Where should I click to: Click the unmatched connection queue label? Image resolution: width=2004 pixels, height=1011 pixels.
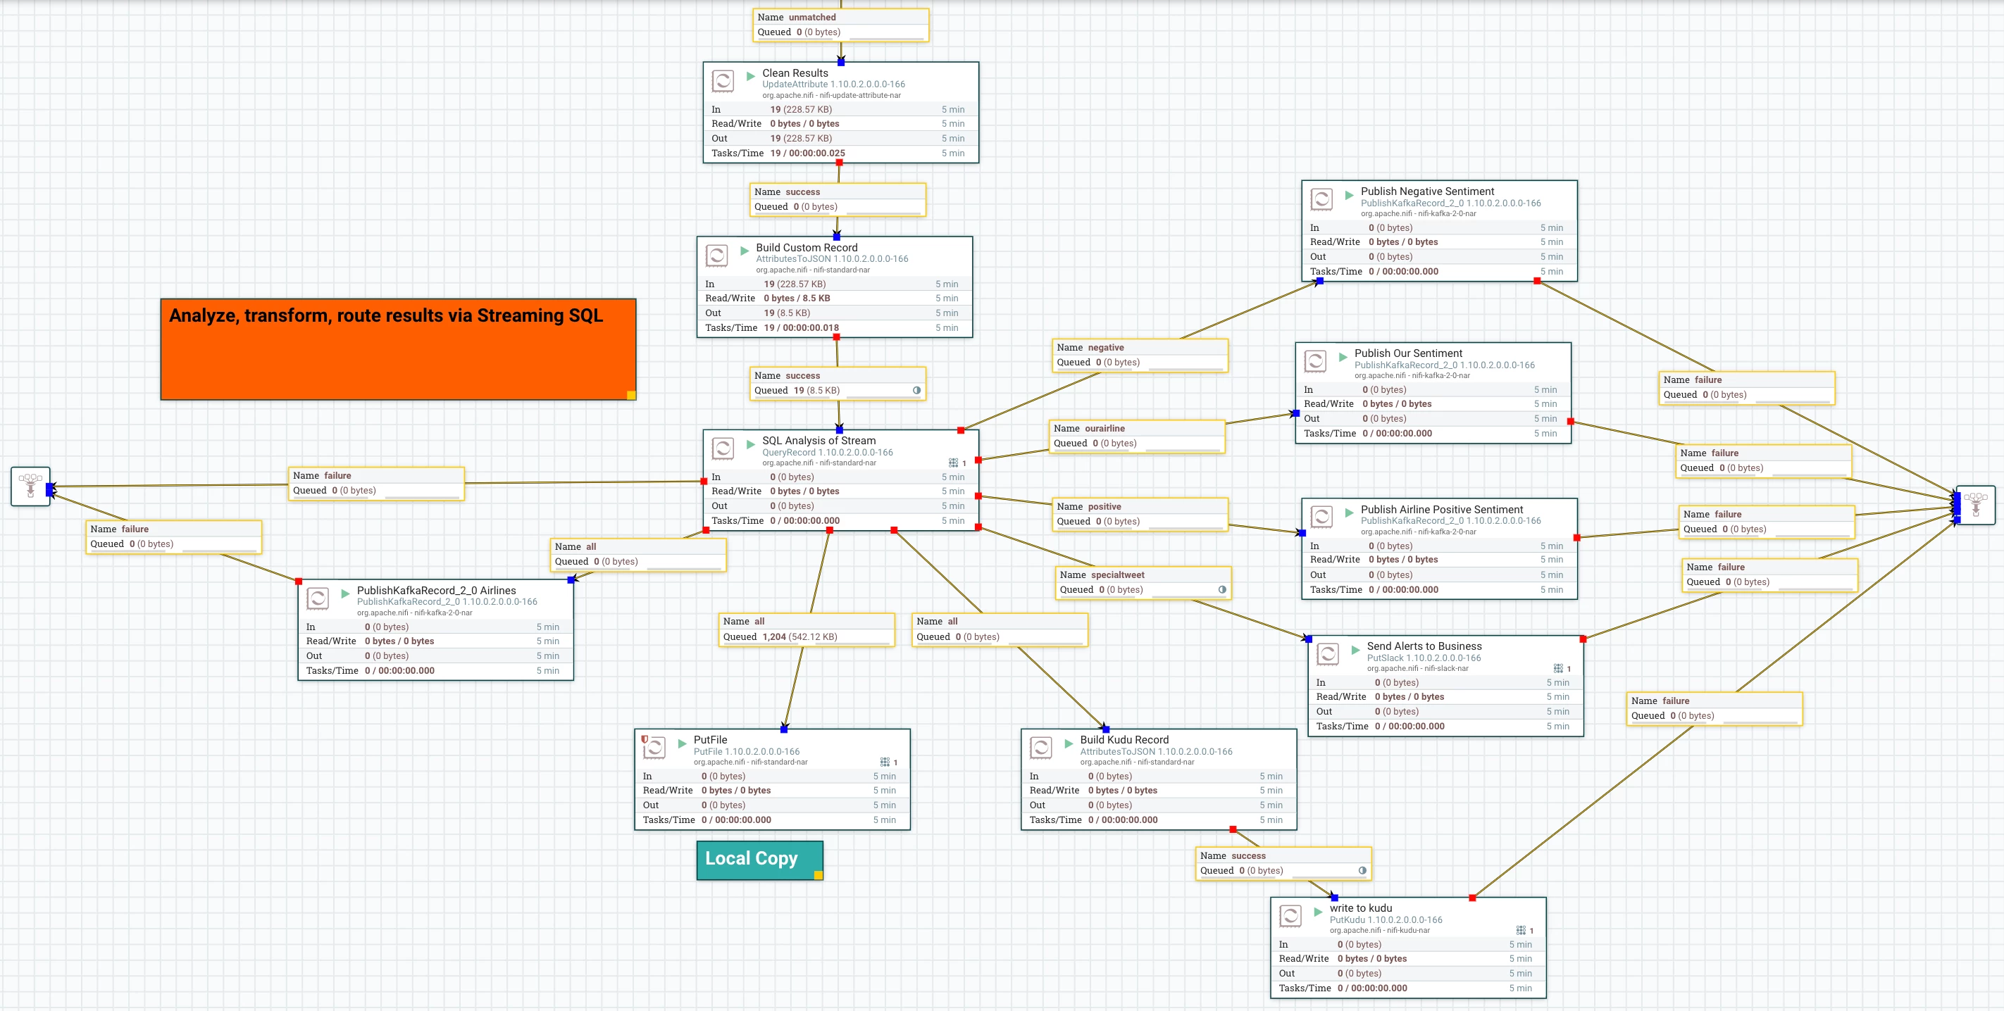(841, 25)
